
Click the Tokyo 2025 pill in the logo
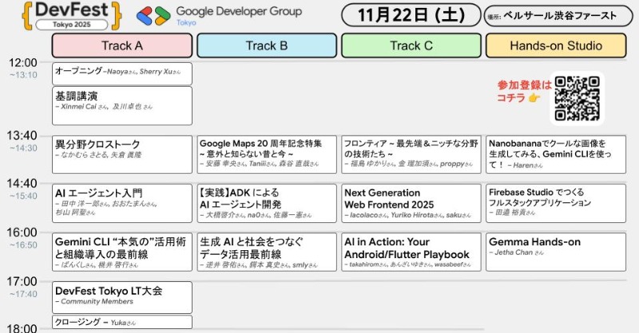coord(72,25)
